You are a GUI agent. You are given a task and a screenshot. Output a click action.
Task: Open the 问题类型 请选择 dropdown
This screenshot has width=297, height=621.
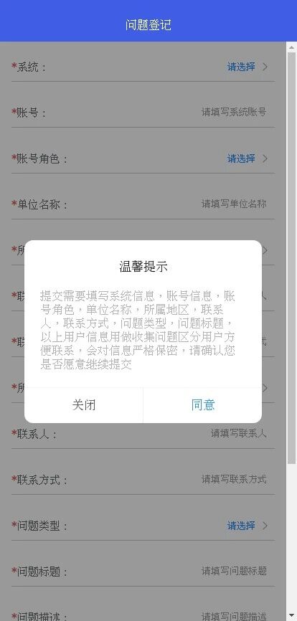pos(241,526)
